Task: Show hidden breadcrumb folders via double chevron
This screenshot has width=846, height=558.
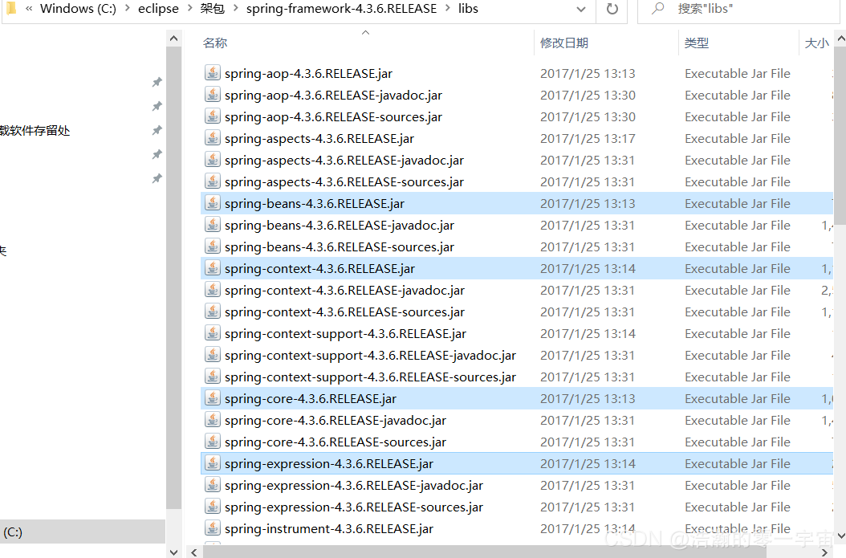Action: (29, 9)
